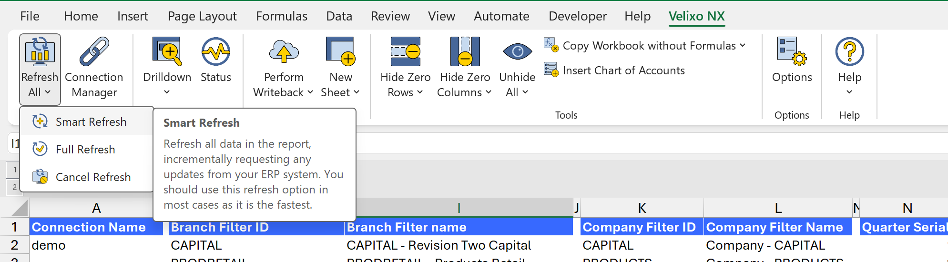The width and height of the screenshot is (948, 262).
Task: Click the Smart Refresh menu icon
Action: [x=40, y=121]
